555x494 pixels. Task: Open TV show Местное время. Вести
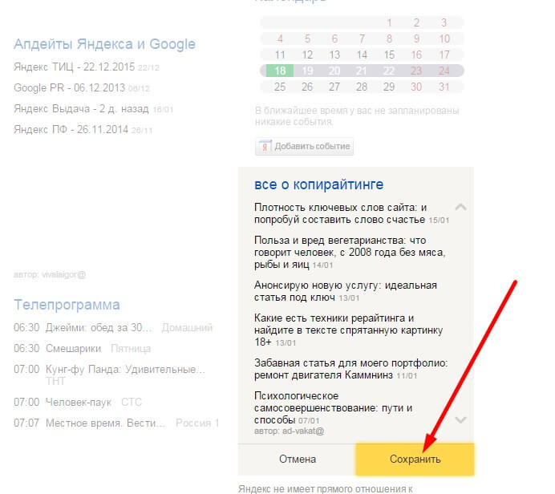(x=105, y=423)
